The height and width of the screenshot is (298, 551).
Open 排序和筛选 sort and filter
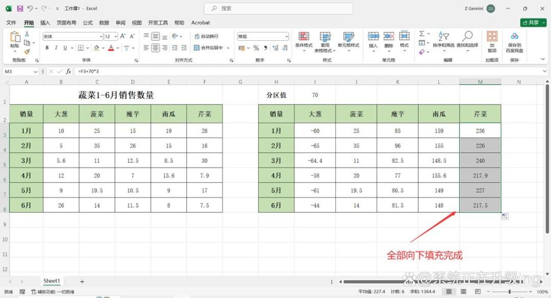pyautogui.click(x=443, y=41)
